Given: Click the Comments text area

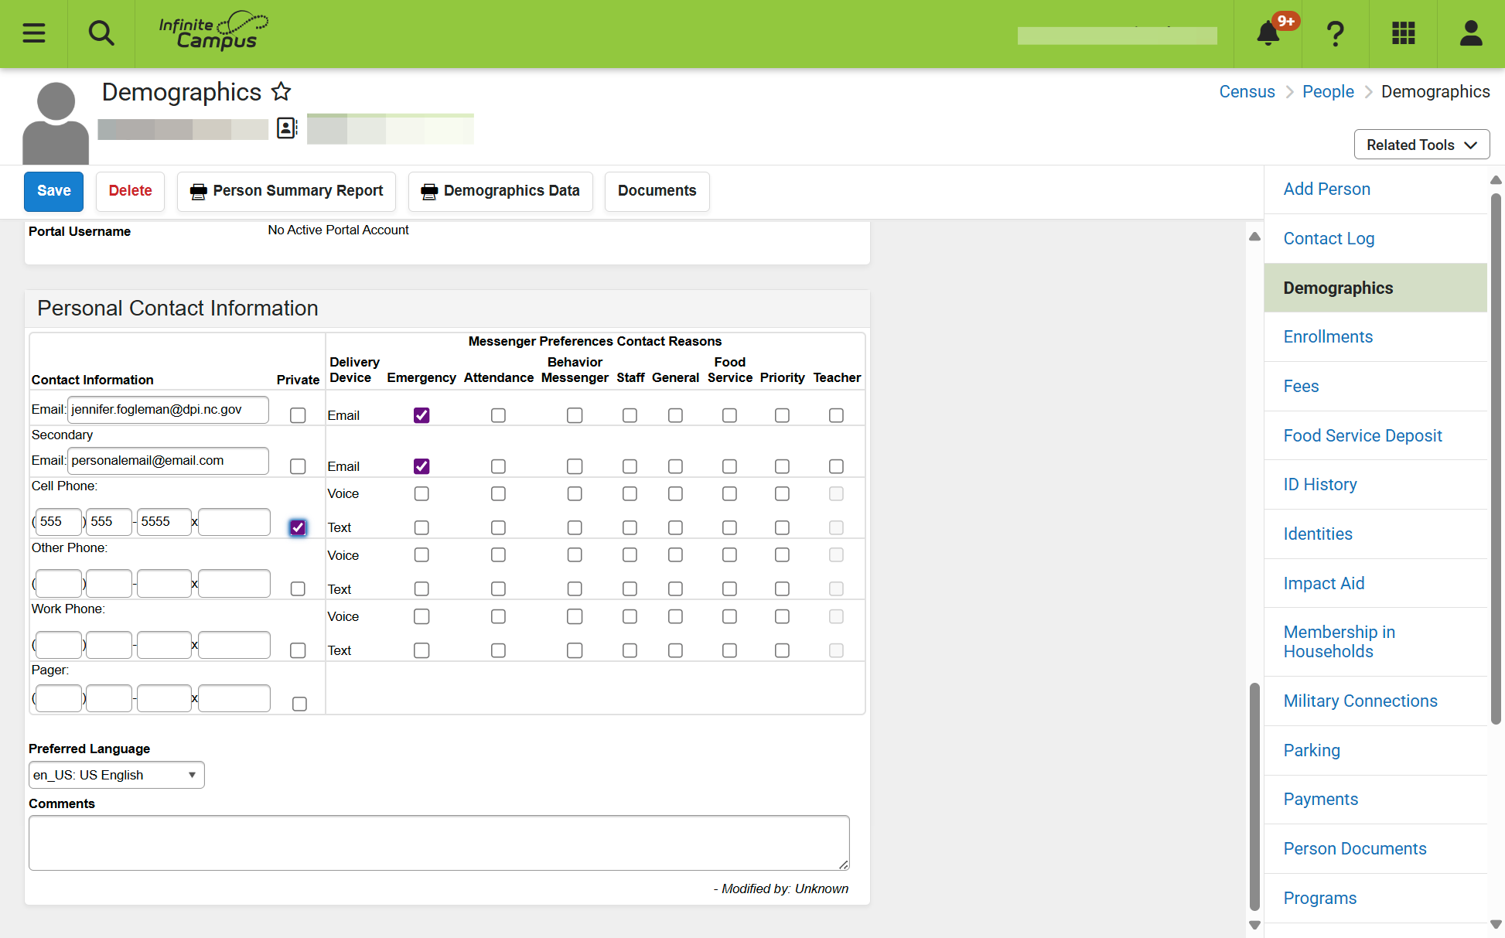Looking at the screenshot, I should point(439,842).
